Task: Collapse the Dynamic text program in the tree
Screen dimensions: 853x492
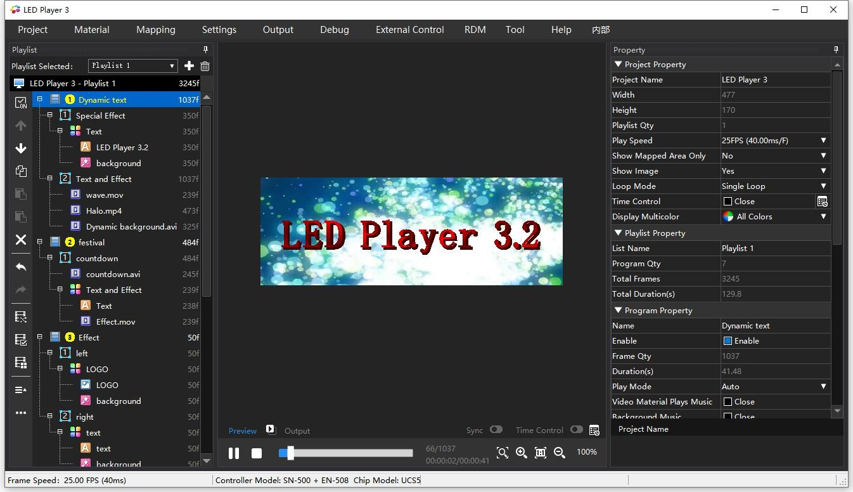Action: pos(39,99)
